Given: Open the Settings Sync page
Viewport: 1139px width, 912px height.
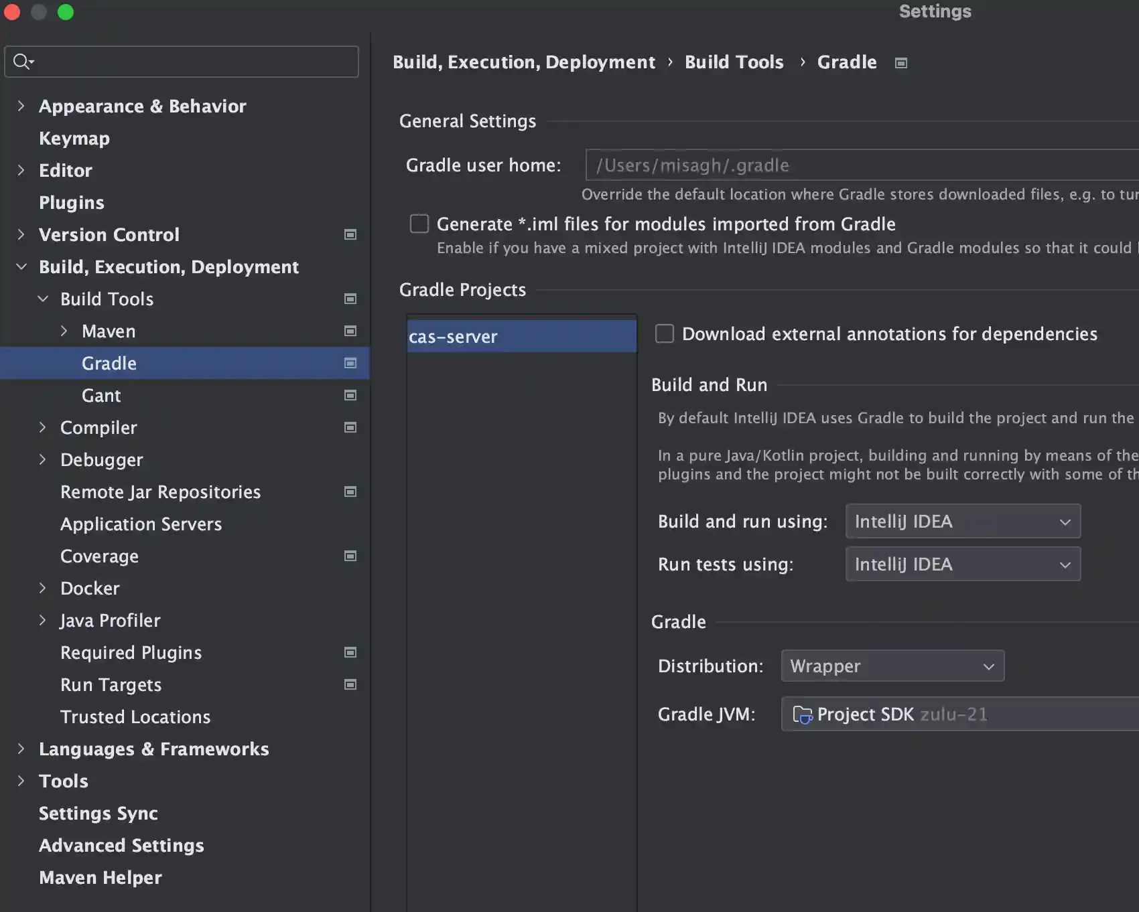Looking at the screenshot, I should click(x=98, y=813).
